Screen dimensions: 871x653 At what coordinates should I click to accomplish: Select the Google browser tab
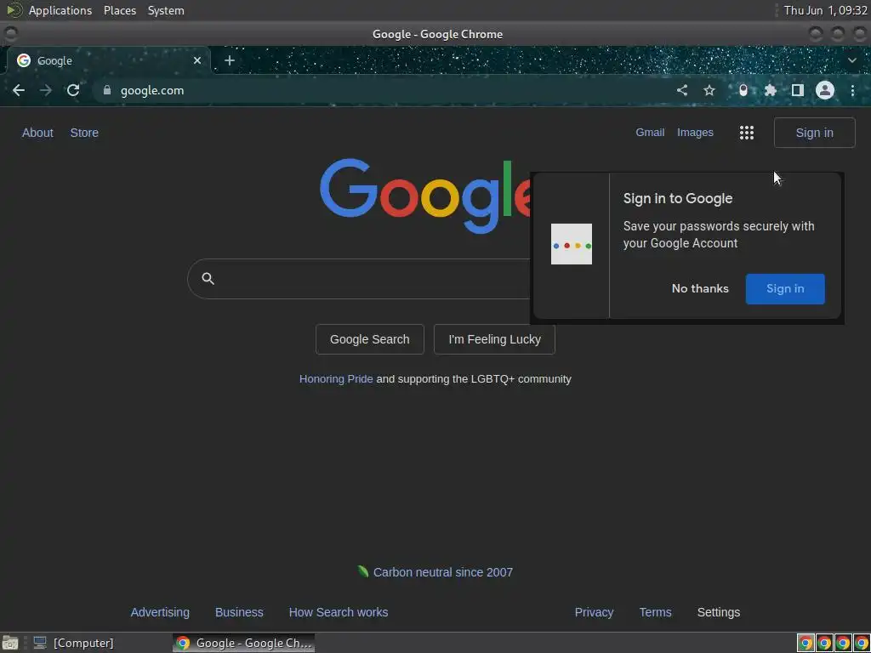tap(109, 60)
